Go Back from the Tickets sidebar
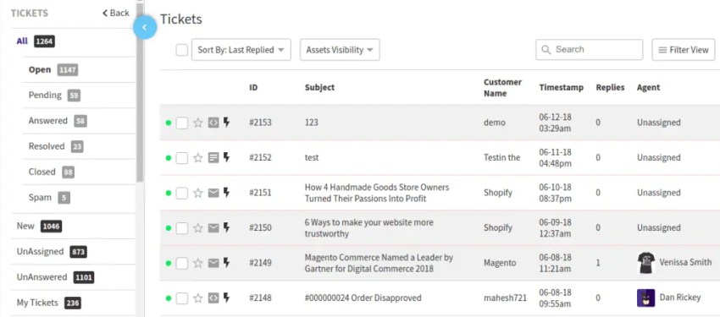 [116, 13]
